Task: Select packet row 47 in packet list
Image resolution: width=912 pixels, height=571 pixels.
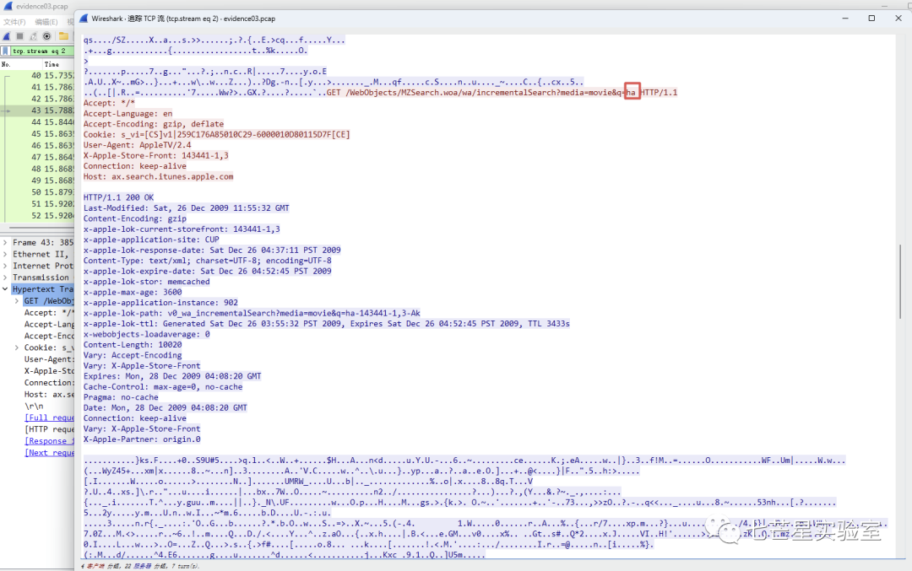Action: [38, 157]
